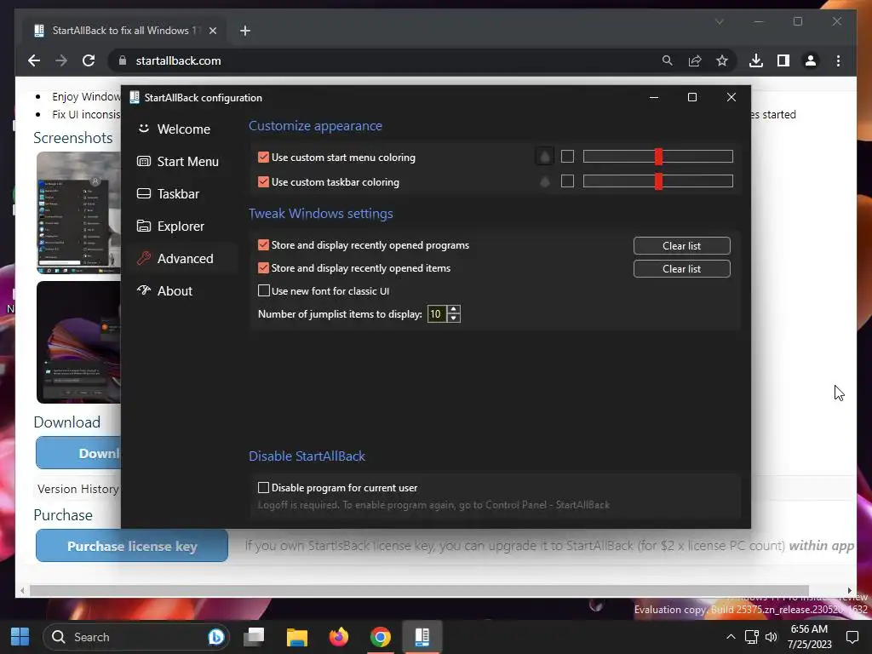Open the clock showing 6:56 AM
This screenshot has height=654, width=872.
coord(809,637)
